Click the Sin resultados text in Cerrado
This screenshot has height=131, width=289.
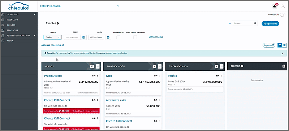[x=257, y=80]
